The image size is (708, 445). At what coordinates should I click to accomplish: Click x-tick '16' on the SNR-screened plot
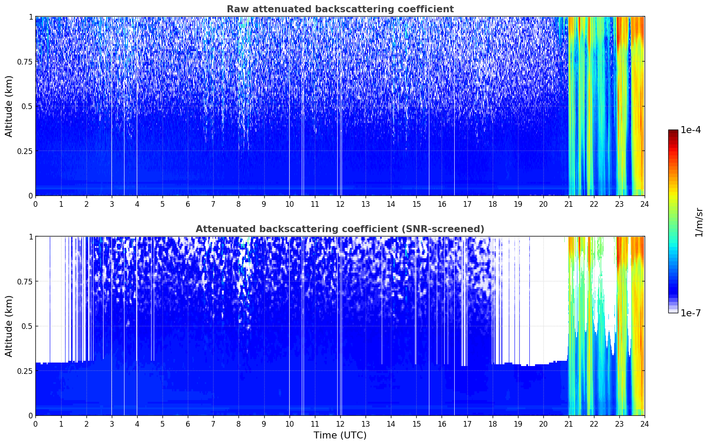click(442, 424)
